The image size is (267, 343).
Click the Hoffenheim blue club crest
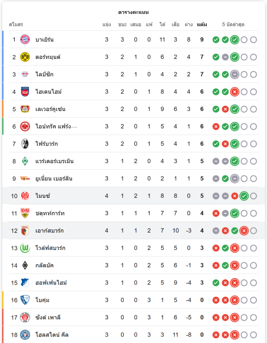pos(25,283)
